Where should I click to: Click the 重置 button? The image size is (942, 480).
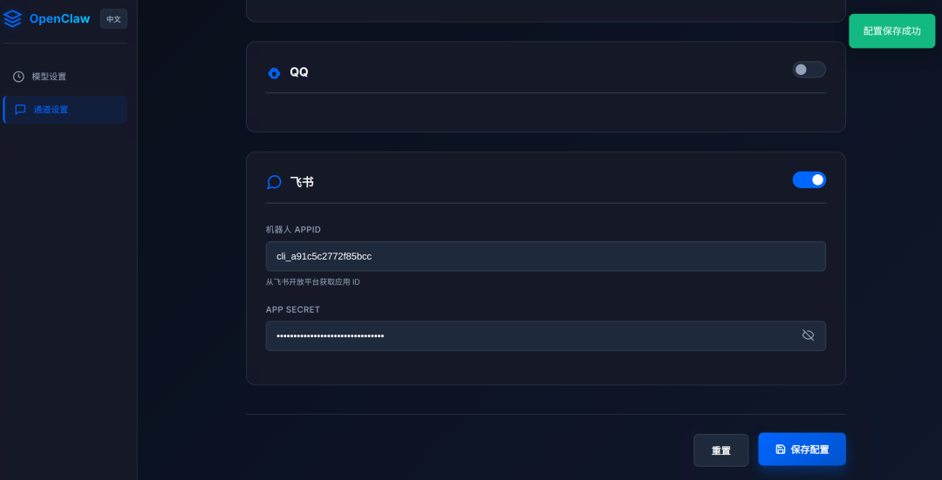[x=720, y=450]
